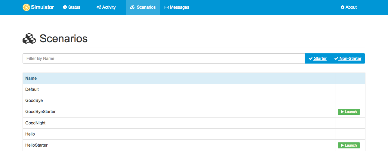Click the gears Activity icon
Screen dimensions: 388x158
pyautogui.click(x=99, y=7)
